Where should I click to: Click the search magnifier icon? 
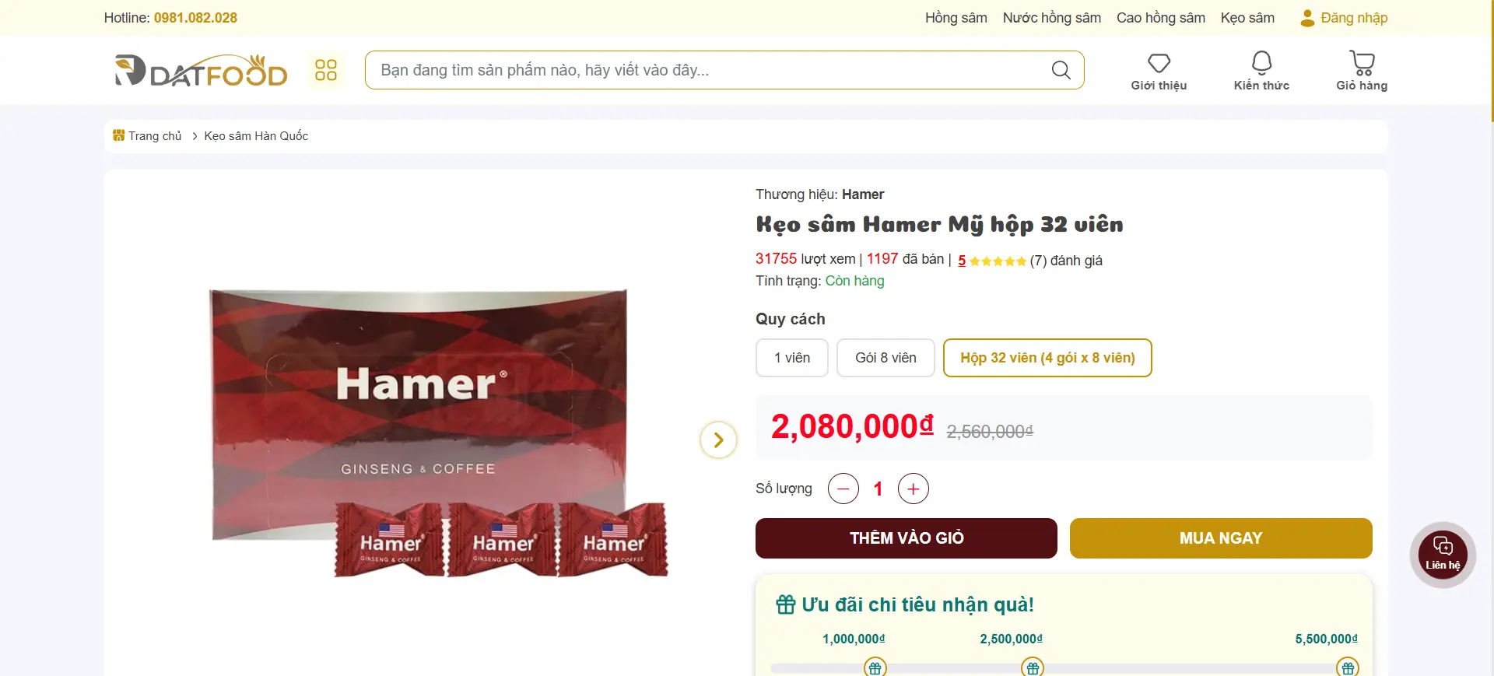1061,70
